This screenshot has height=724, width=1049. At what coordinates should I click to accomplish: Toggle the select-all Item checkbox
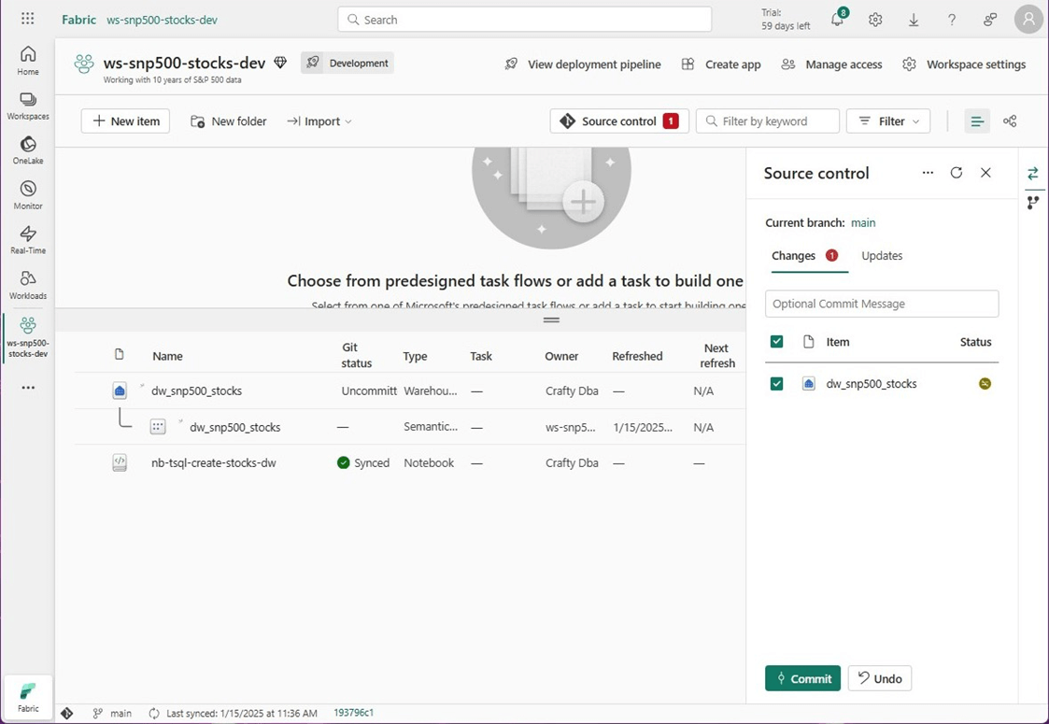click(776, 342)
